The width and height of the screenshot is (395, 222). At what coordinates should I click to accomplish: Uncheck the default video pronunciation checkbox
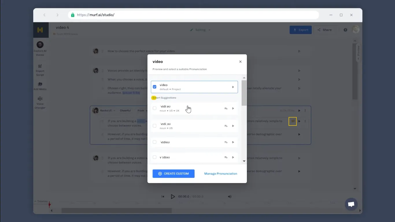coord(154,87)
